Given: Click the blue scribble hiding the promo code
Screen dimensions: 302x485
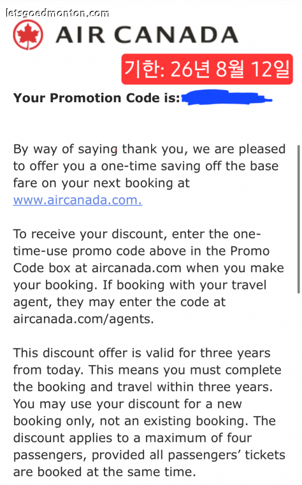Looking at the screenshot, I should coord(226,98).
